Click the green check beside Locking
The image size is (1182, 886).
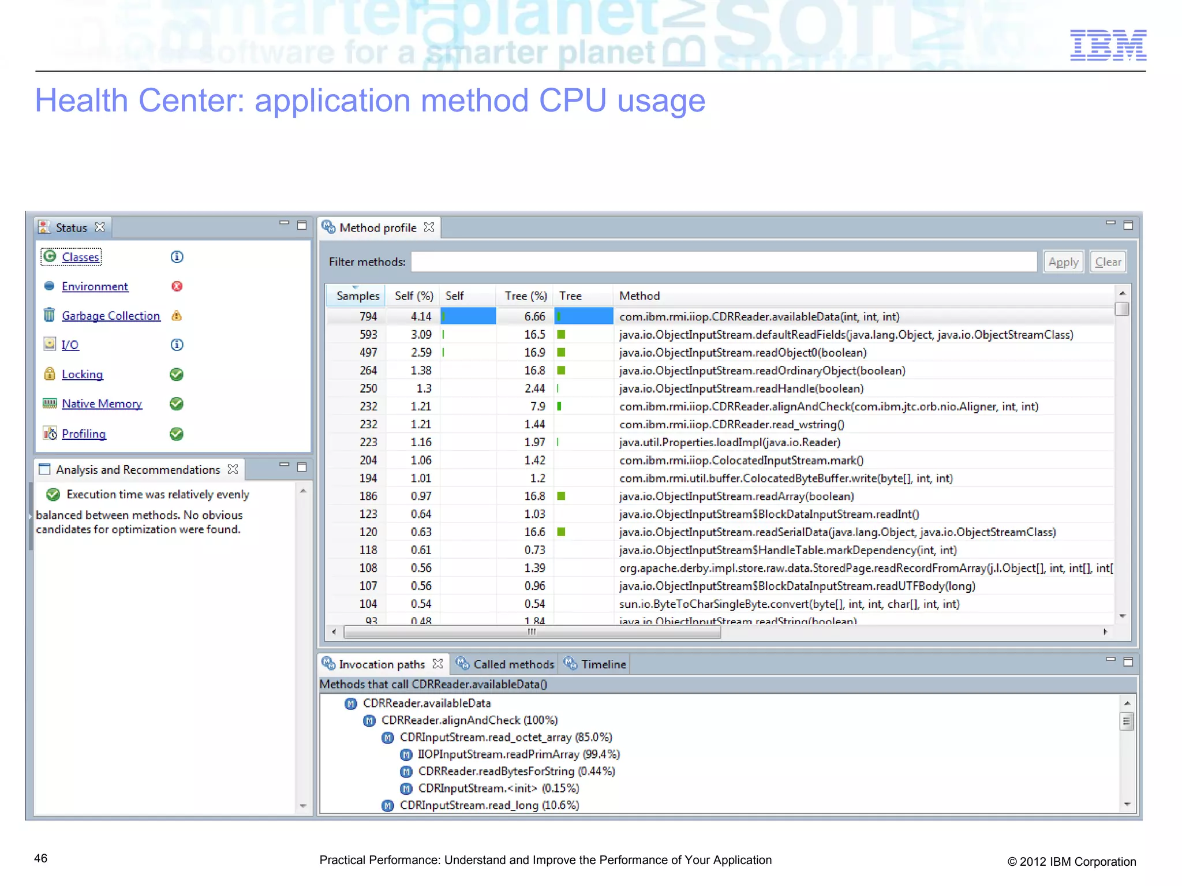tap(177, 374)
